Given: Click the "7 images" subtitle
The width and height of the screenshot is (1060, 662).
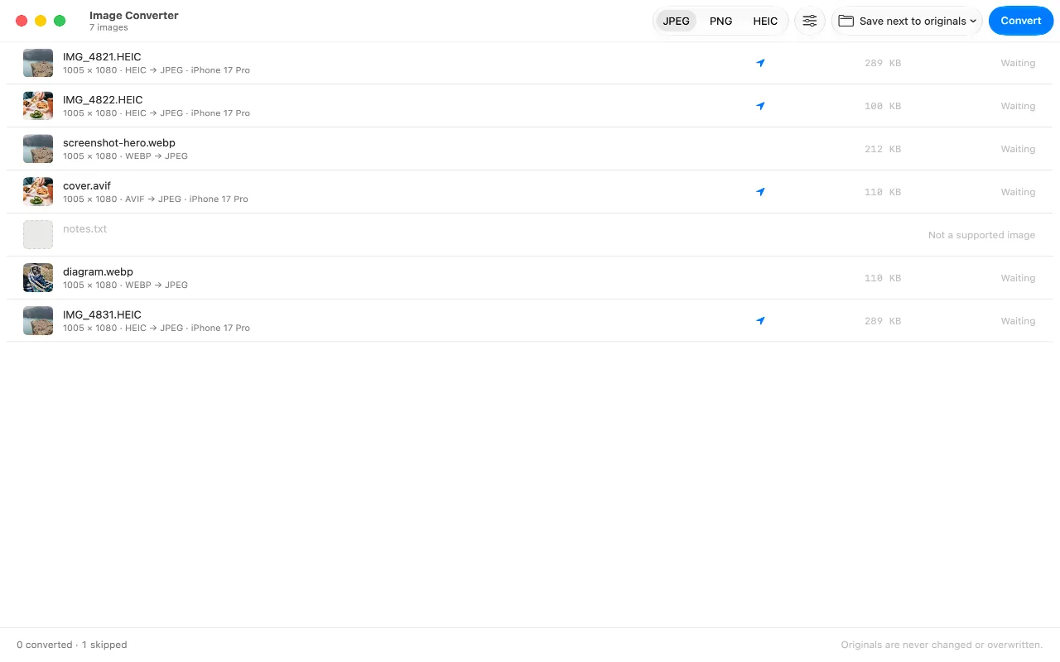Looking at the screenshot, I should [108, 27].
